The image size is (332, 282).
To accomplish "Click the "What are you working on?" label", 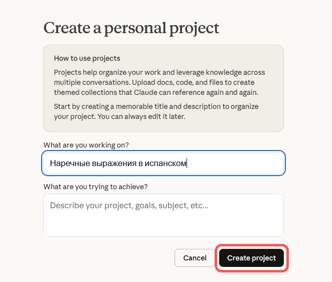I will (86, 145).
